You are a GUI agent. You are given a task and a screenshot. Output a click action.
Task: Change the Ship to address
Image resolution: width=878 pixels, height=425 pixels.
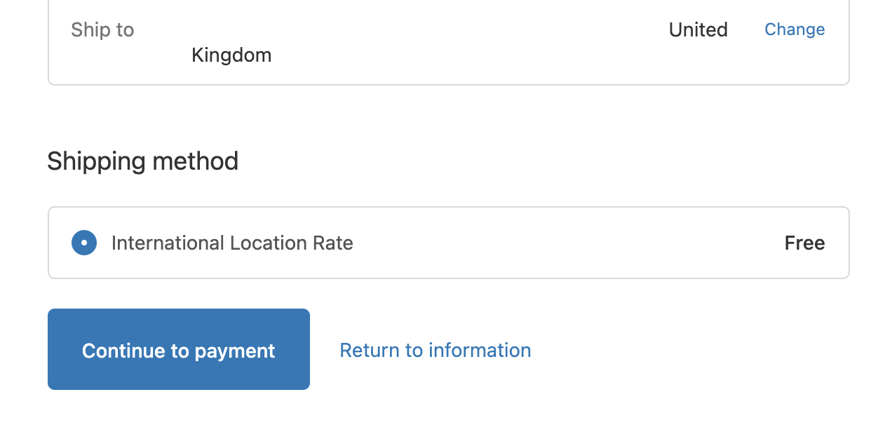tap(795, 29)
